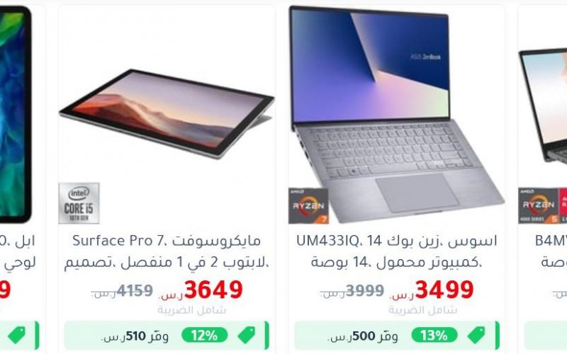Open the Surface Pro 7 product image
This screenshot has width=567, height=354.
tap(167, 114)
